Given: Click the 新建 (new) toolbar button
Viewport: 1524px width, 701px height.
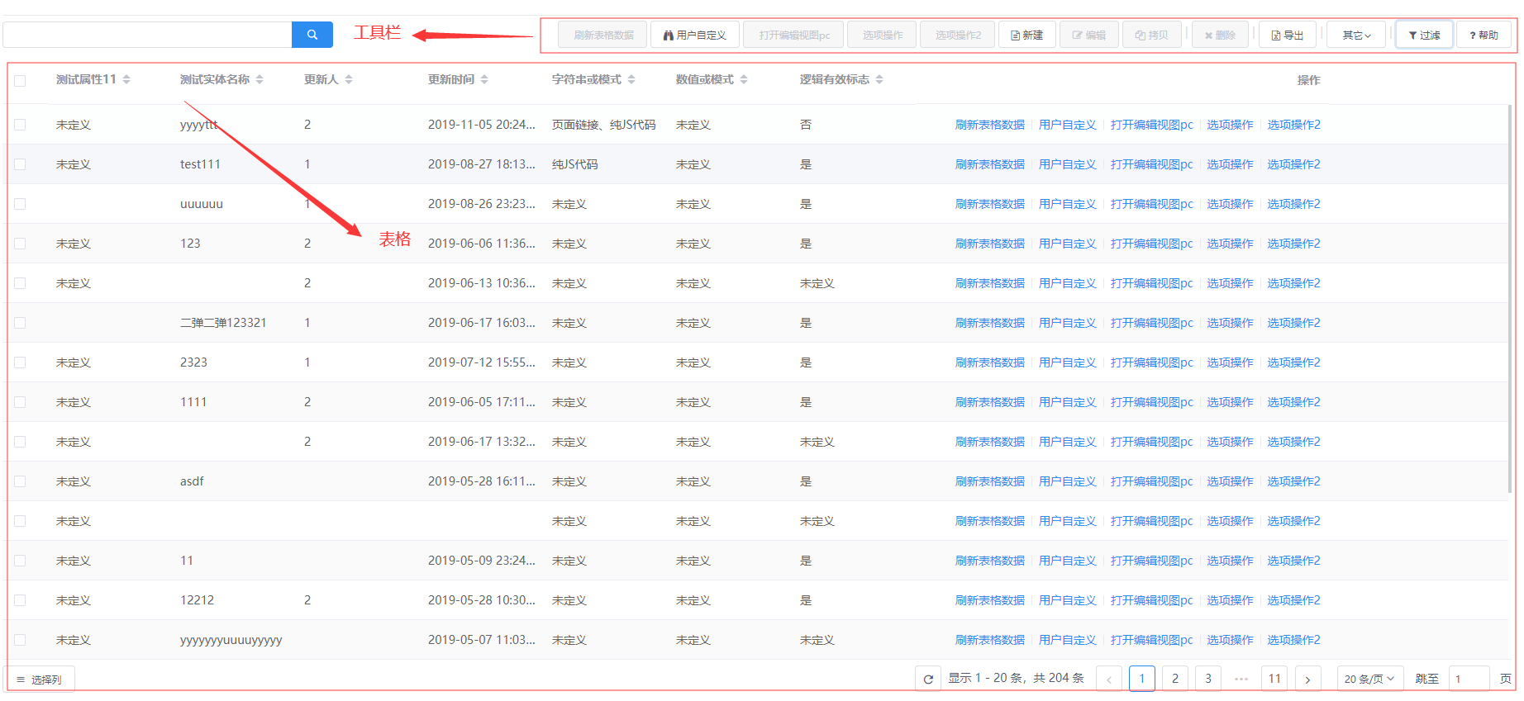Looking at the screenshot, I should 1026,35.
